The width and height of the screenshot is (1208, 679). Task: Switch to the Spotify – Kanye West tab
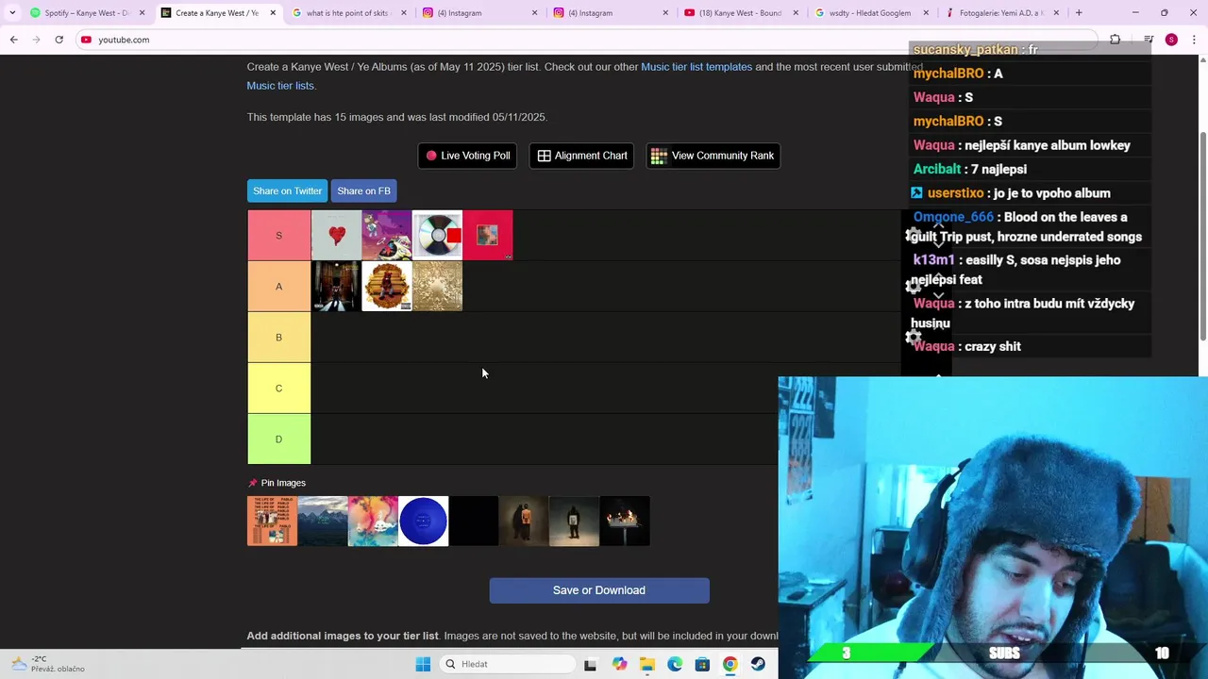pyautogui.click(x=85, y=13)
